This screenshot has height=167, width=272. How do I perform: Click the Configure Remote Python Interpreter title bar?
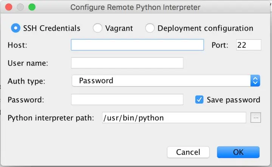coord(135,7)
